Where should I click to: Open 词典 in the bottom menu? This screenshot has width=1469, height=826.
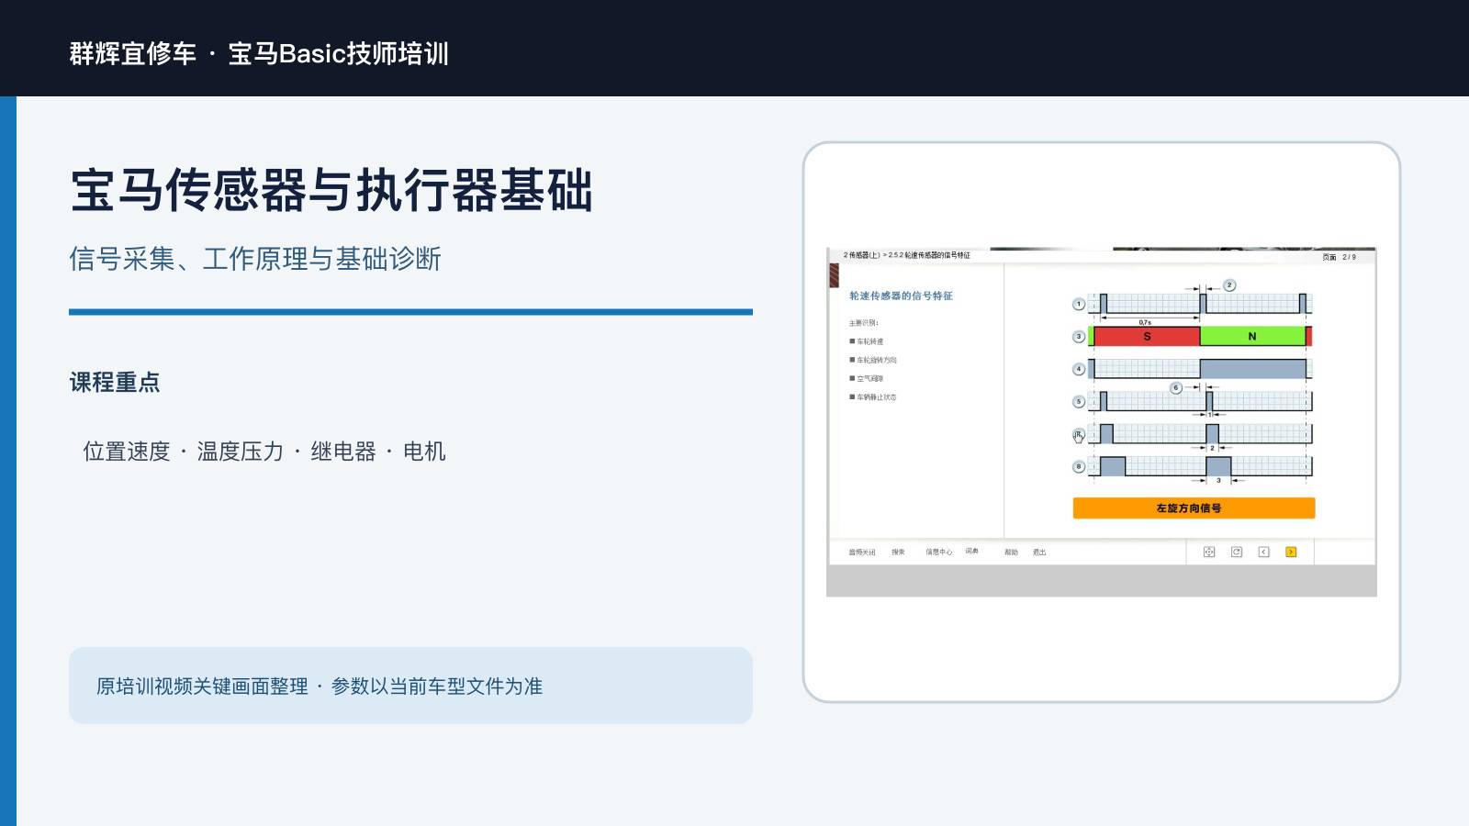(971, 552)
